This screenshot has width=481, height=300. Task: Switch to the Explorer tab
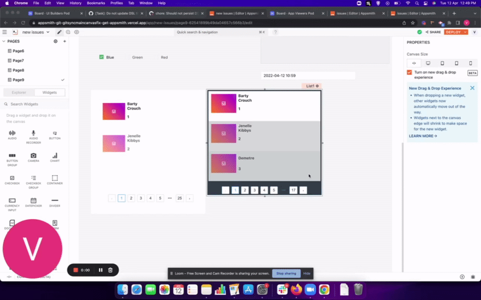coord(19,92)
